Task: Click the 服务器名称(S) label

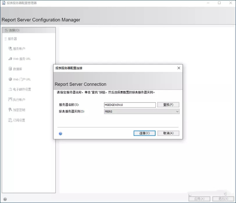Action: pyautogui.click(x=69, y=105)
